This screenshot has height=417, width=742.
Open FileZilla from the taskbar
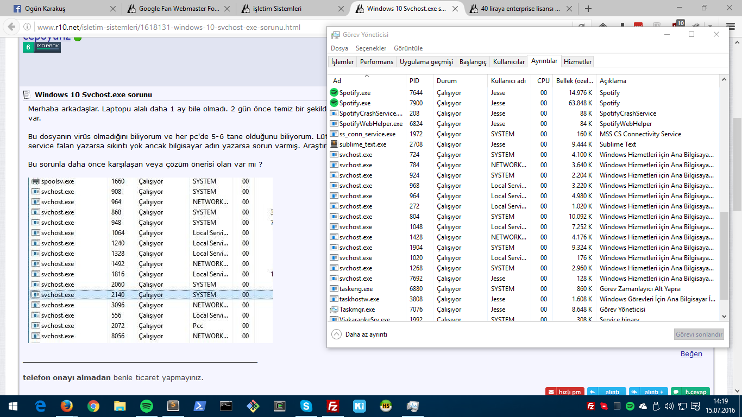point(333,406)
